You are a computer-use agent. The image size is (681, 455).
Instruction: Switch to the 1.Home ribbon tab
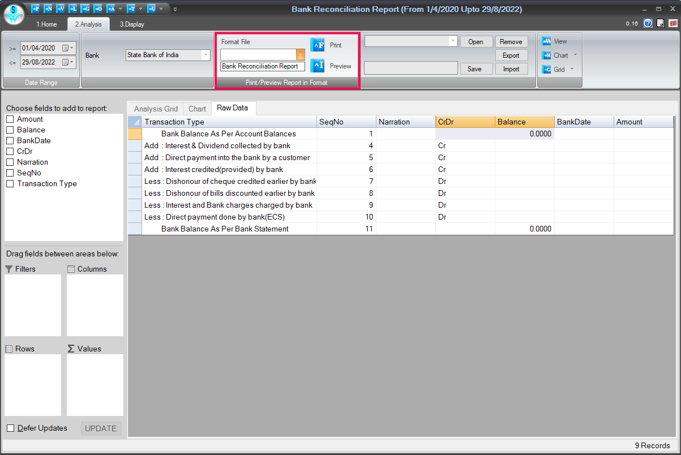coord(46,24)
